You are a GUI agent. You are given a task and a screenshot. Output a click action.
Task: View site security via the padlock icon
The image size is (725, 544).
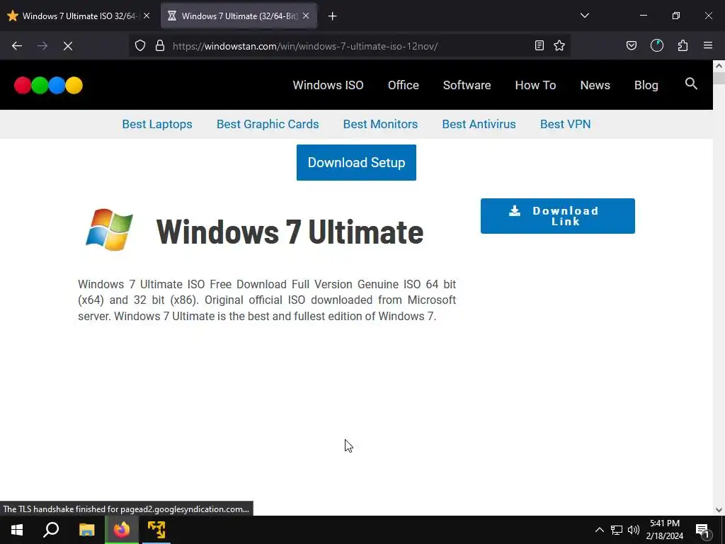[160, 46]
